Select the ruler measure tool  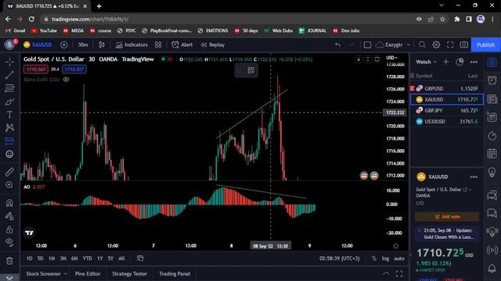[9, 172]
